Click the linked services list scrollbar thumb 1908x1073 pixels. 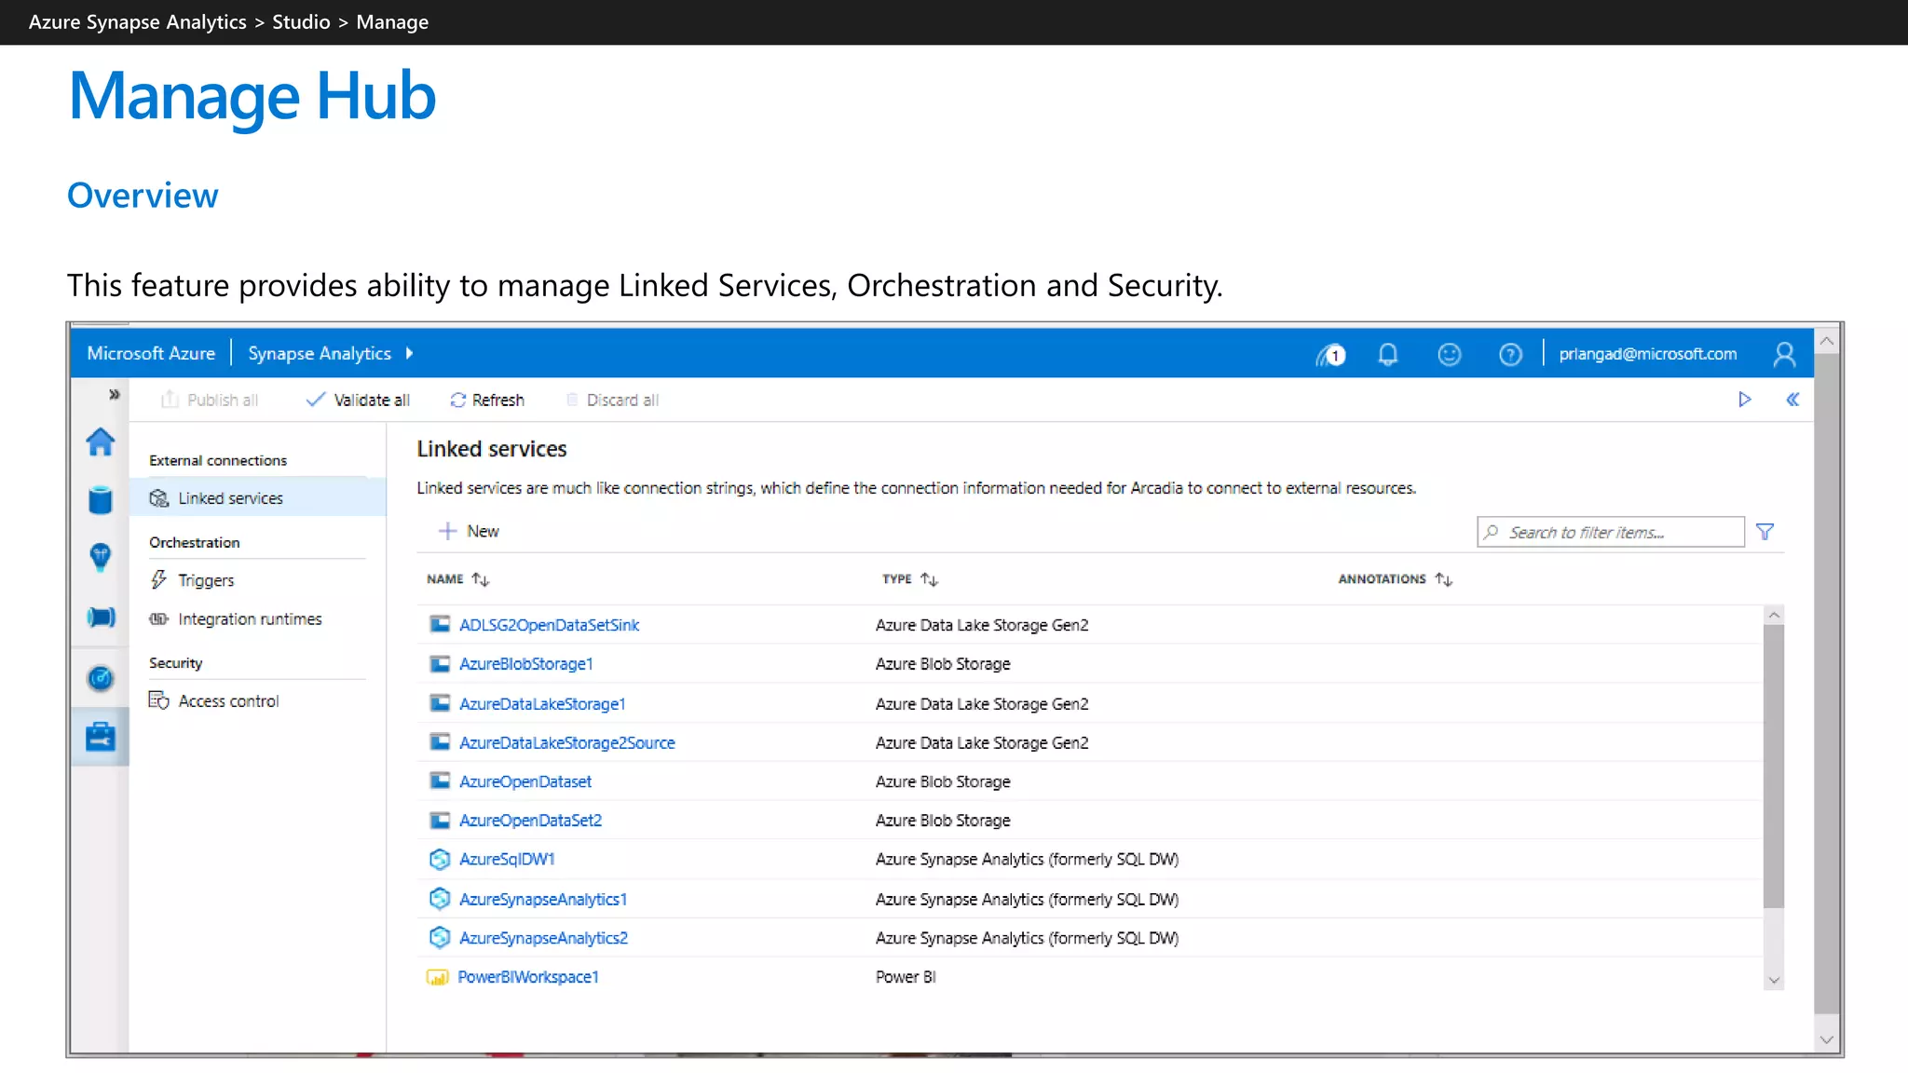click(x=1774, y=766)
